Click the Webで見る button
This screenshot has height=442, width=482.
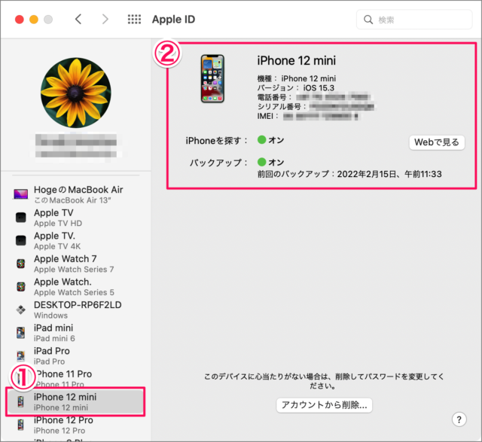[437, 142]
